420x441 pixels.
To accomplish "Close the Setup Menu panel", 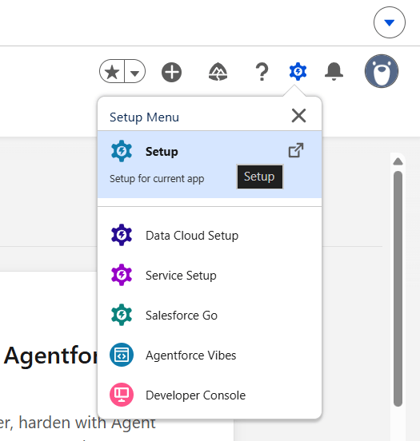I will pos(298,116).
